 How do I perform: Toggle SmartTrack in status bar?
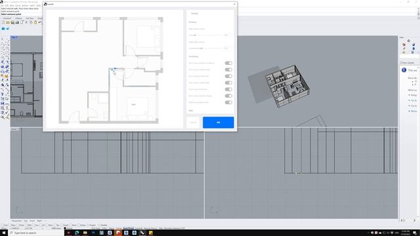(x=129, y=228)
